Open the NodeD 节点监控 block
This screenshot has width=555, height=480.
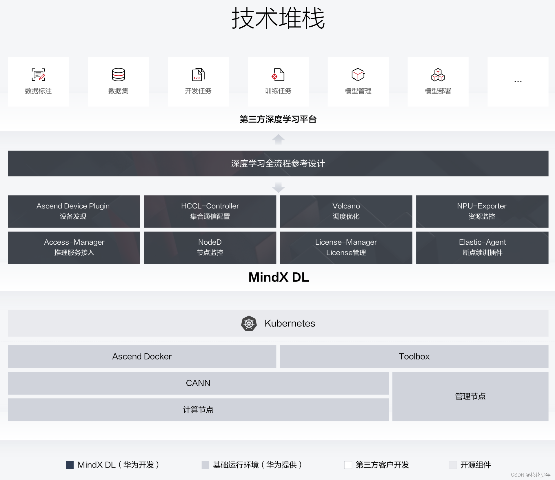[x=210, y=248]
